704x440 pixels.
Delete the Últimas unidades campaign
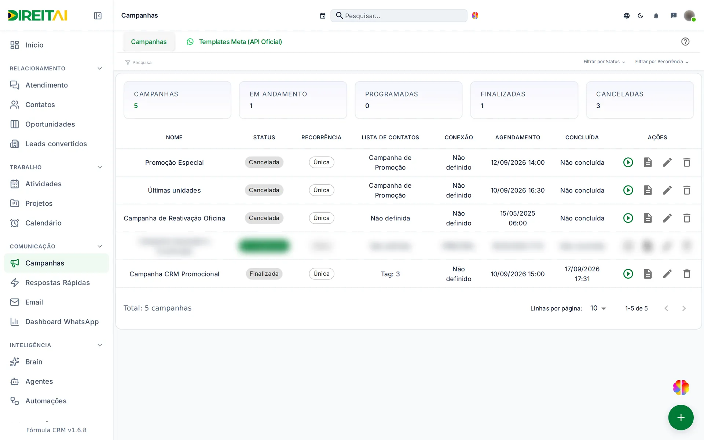[687, 190]
